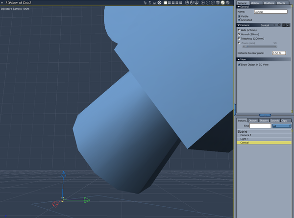Collapse the General section triangle
294x218 pixels.
coord(239,6)
